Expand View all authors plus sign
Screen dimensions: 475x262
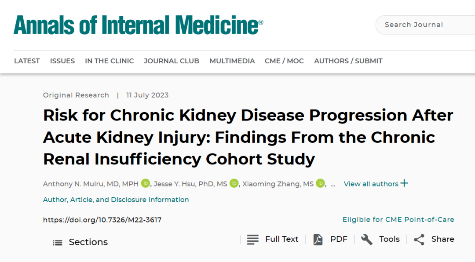coord(404,183)
